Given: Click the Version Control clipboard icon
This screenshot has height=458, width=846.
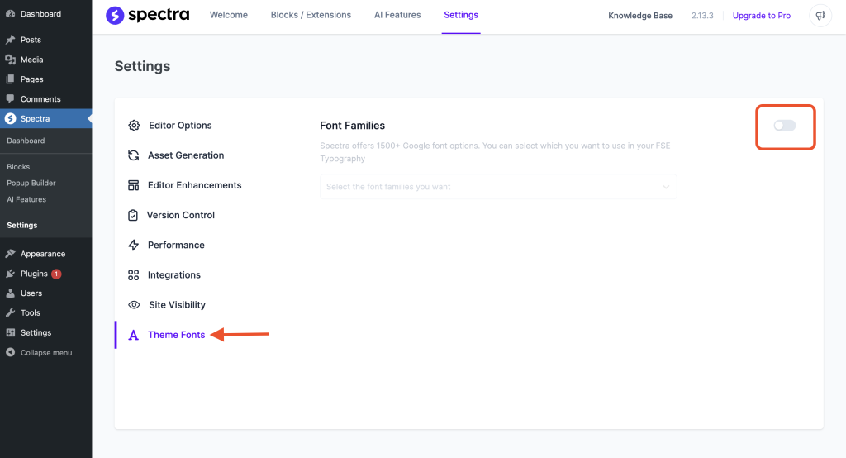Looking at the screenshot, I should point(133,215).
